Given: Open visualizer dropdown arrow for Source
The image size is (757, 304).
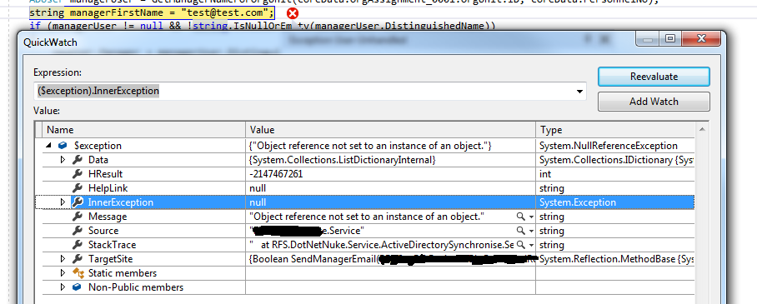Looking at the screenshot, I should click(531, 232).
